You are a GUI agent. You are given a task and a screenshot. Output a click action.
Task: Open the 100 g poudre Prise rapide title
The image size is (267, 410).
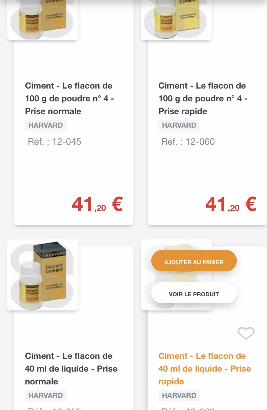(x=203, y=98)
